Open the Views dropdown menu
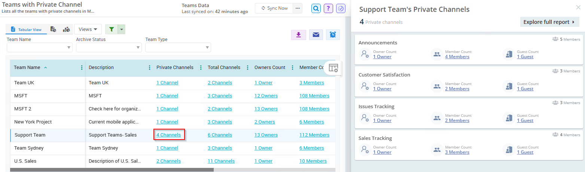The image size is (585, 172). (88, 29)
